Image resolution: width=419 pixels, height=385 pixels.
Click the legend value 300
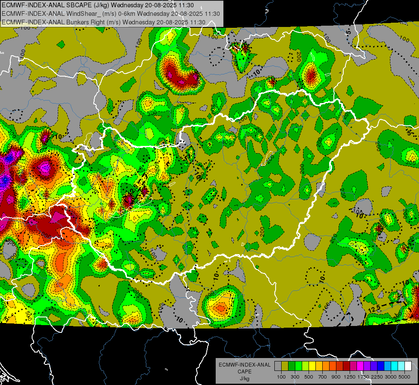pos(295,377)
